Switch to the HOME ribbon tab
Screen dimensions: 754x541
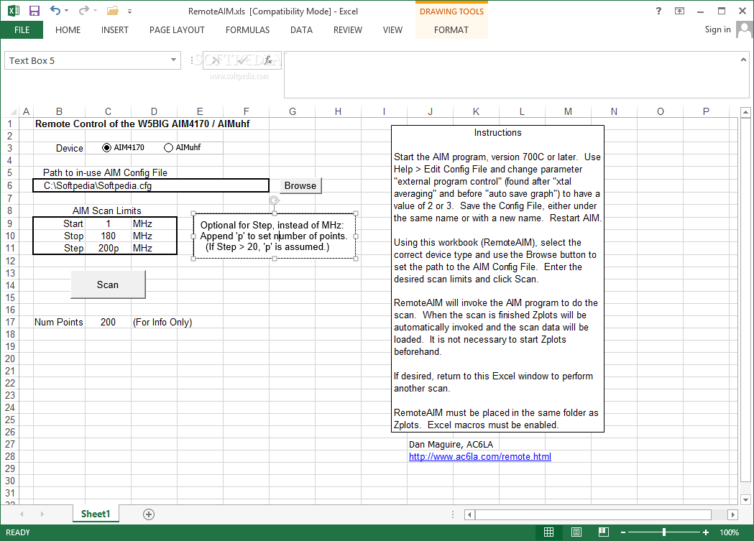coord(68,29)
